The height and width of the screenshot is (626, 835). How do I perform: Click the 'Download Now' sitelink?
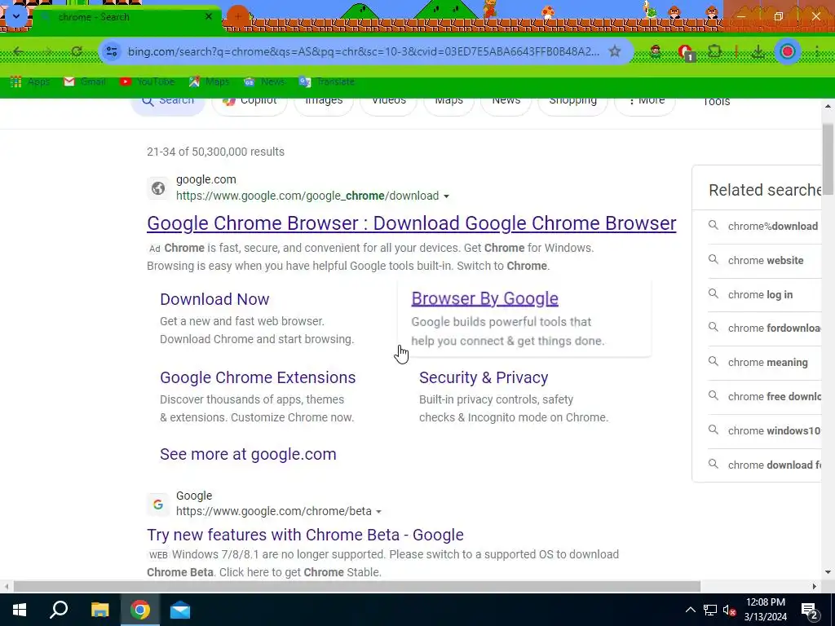(214, 299)
